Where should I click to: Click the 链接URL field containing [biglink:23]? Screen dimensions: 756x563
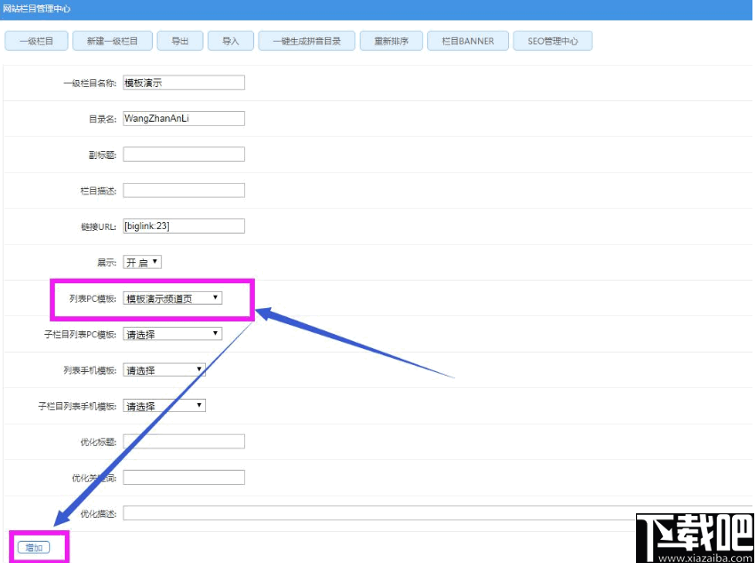[184, 226]
